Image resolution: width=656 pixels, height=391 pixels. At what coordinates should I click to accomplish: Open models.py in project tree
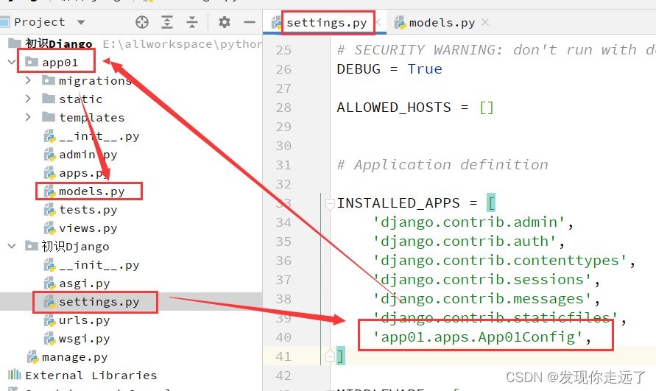point(91,191)
